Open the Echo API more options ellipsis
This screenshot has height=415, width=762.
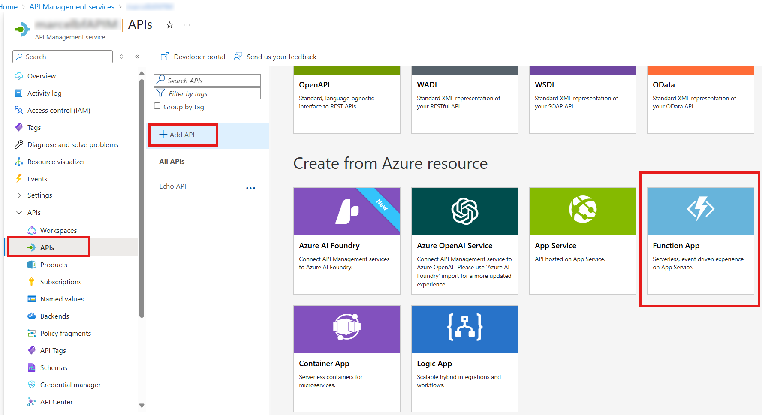(250, 188)
